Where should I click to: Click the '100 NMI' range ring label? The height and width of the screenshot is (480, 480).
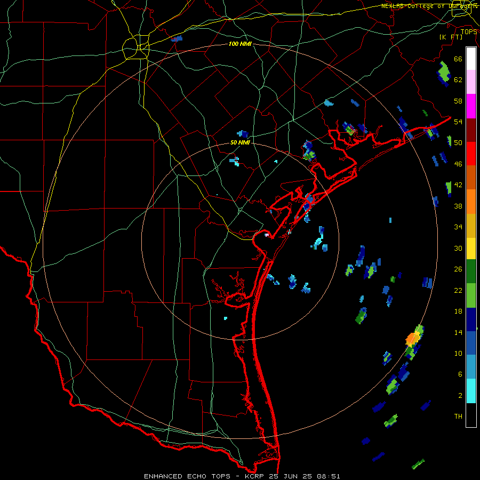click(240, 44)
